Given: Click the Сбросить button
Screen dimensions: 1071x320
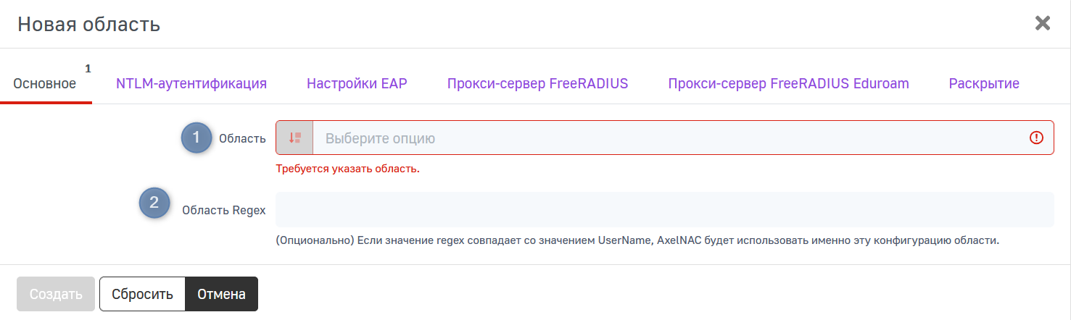Looking at the screenshot, I should (x=142, y=295).
